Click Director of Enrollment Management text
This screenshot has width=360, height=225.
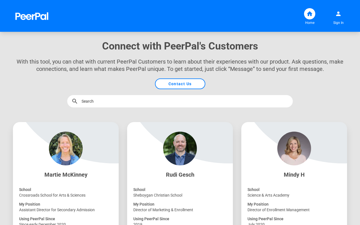coord(278,210)
